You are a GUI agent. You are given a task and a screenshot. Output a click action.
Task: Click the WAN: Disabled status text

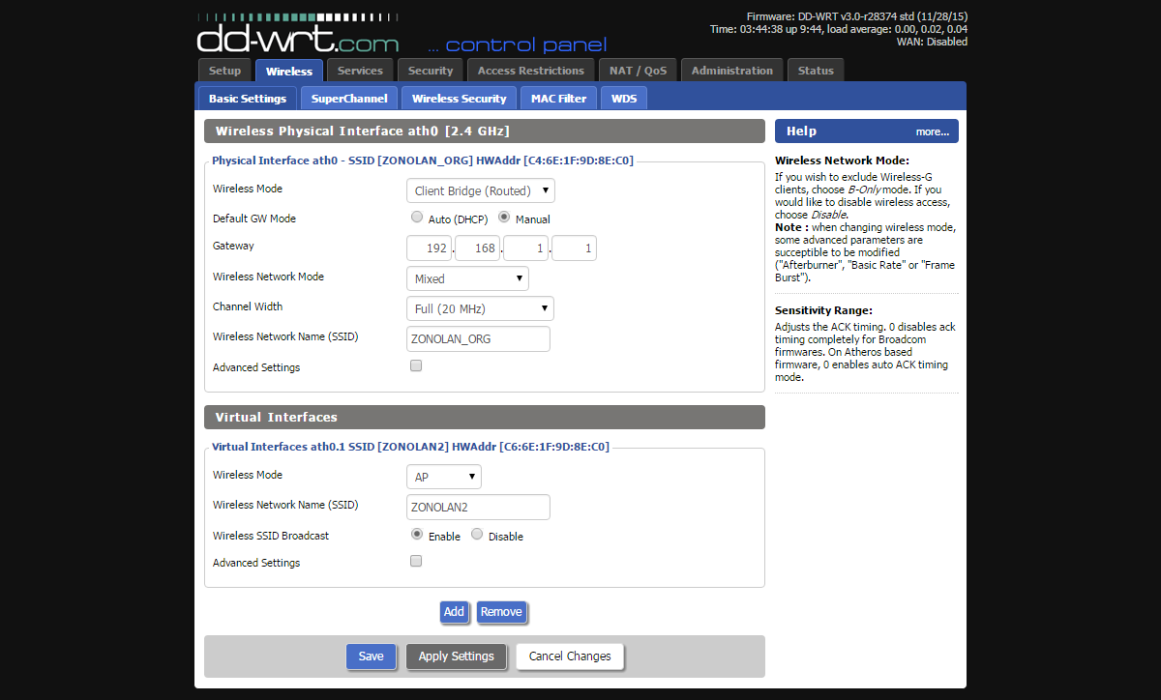933,42
